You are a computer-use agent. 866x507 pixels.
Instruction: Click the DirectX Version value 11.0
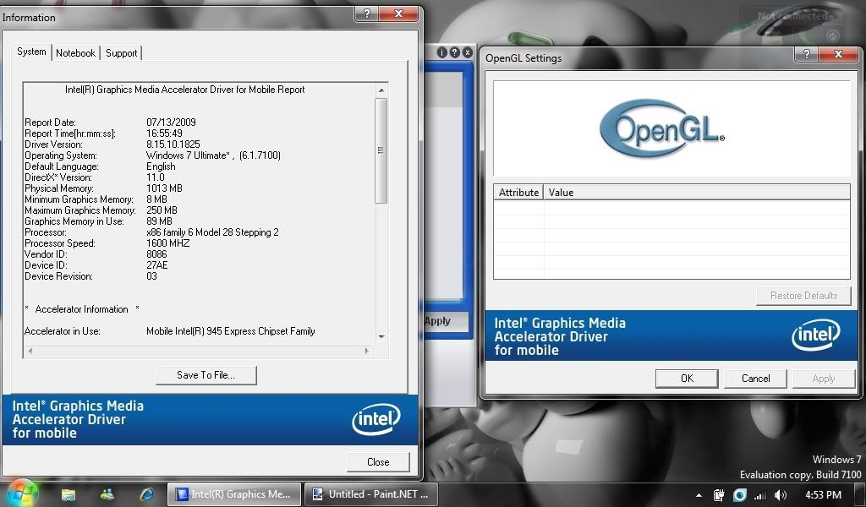pos(156,177)
